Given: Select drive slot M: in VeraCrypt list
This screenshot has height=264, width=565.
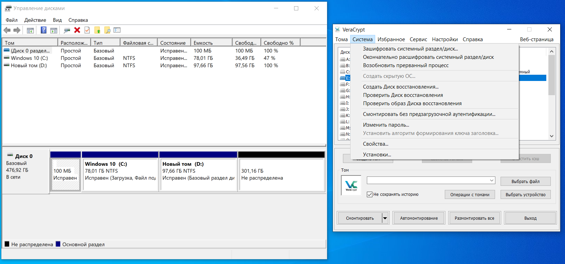Looking at the screenshot, I should coord(345,128).
